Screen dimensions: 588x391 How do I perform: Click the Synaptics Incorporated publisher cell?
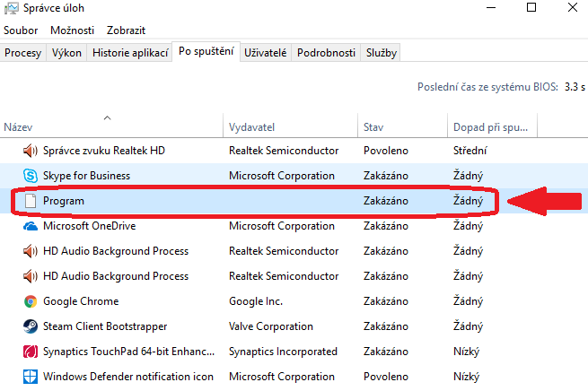[x=283, y=352]
